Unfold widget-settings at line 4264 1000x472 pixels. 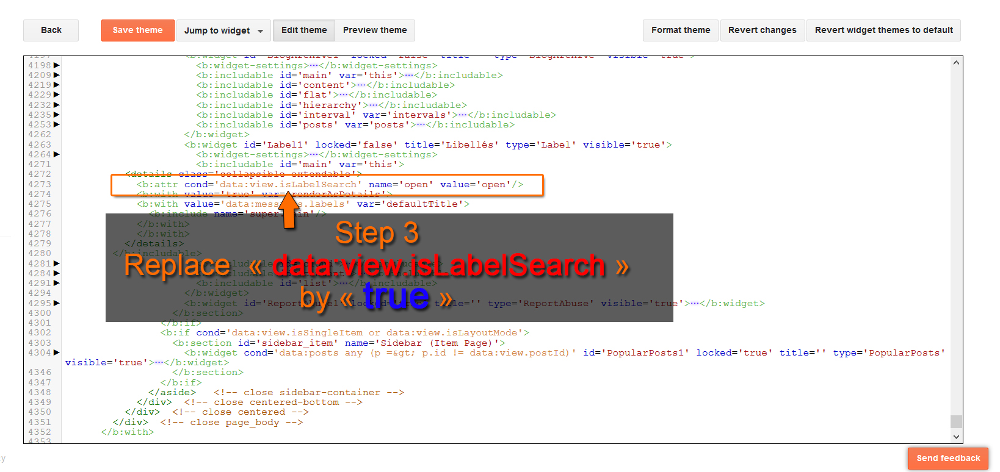[x=57, y=154]
